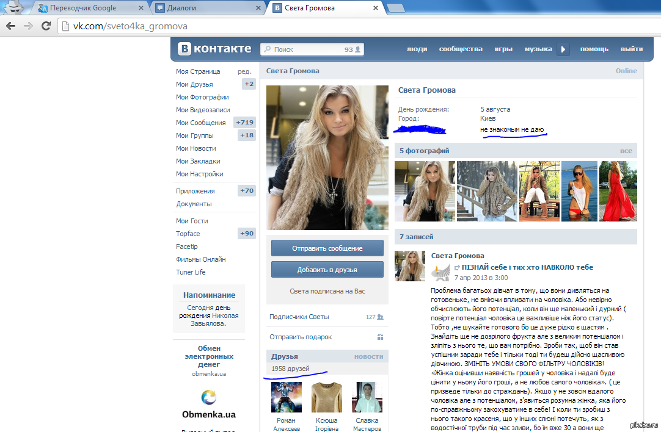The image size is (661, 432).
Task: Open помощь in the top menu
Action: point(594,49)
